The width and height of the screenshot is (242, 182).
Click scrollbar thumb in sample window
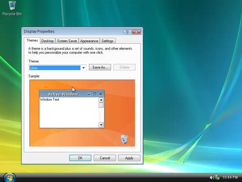(101, 105)
